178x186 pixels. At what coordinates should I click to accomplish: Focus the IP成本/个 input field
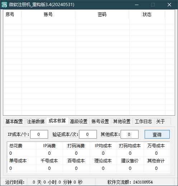(x=39, y=134)
